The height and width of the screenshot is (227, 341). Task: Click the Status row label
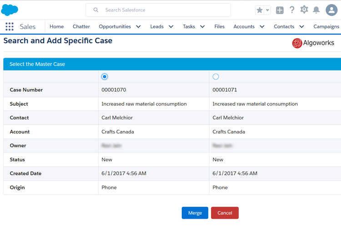pos(17,160)
